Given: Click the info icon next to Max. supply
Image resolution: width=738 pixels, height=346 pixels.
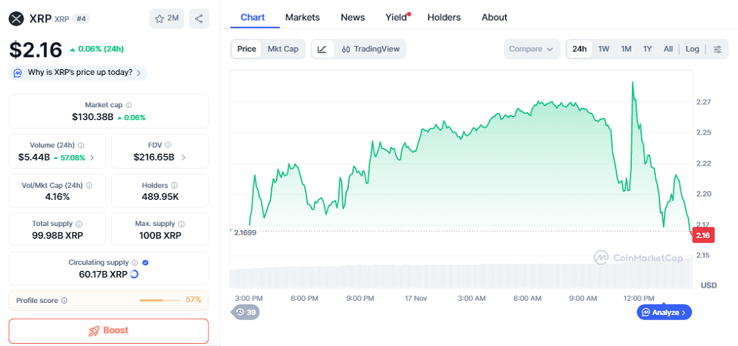Looking at the screenshot, I should [181, 224].
